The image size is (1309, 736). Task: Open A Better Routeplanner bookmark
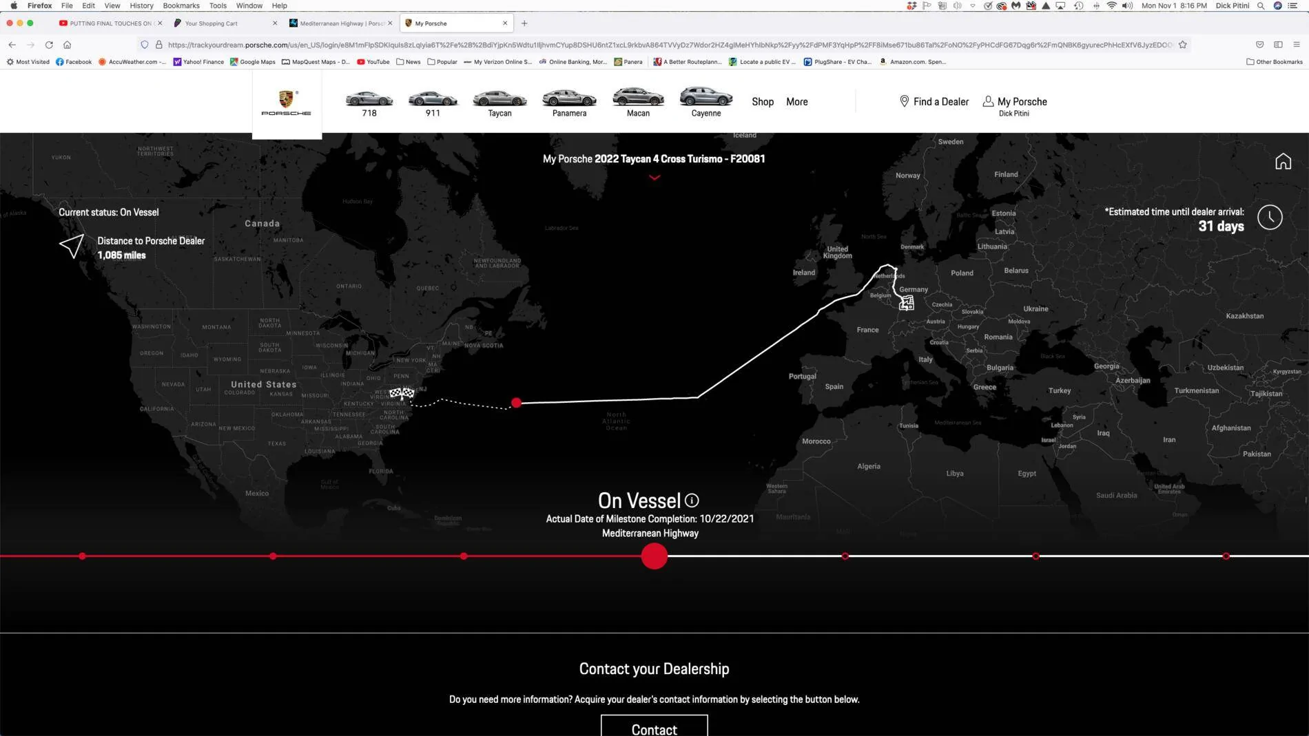pos(688,62)
